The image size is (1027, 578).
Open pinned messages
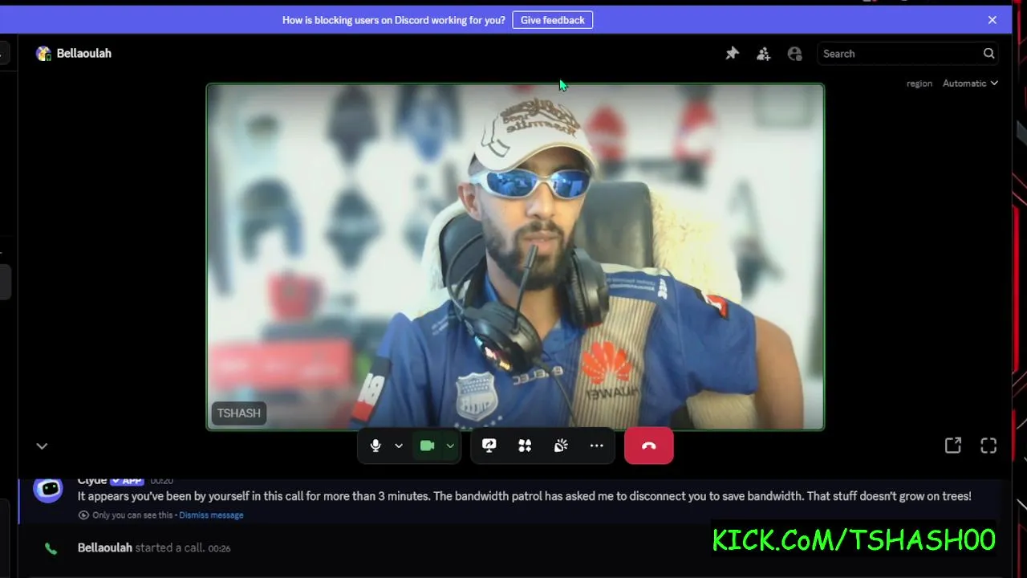pyautogui.click(x=732, y=54)
